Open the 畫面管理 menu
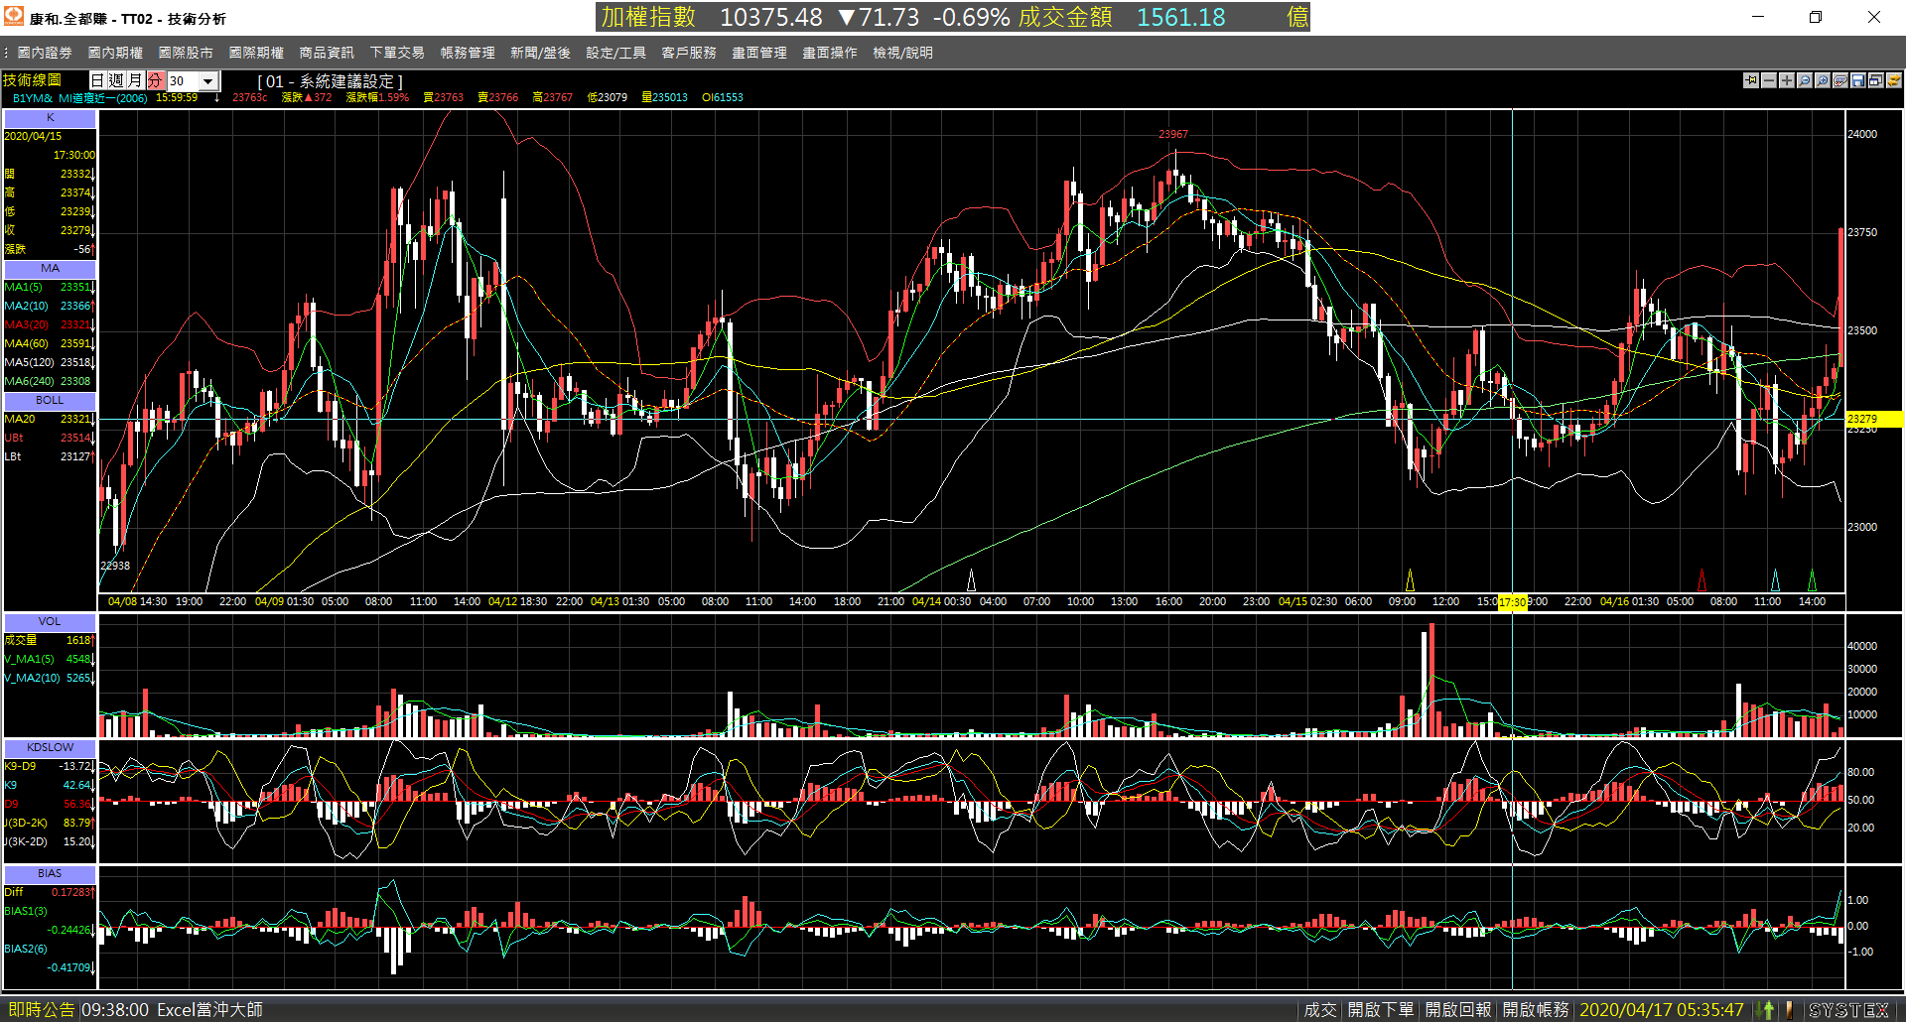The height and width of the screenshot is (1022, 1906). click(x=759, y=53)
